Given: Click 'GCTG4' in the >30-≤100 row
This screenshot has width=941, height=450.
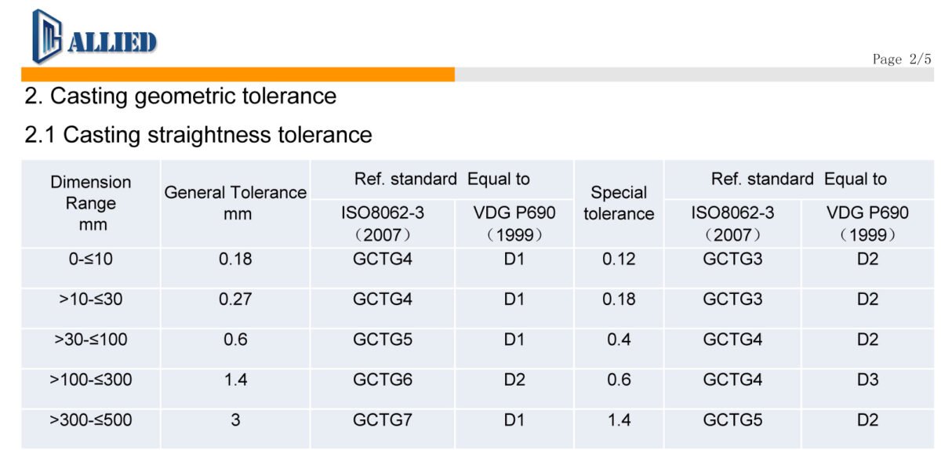Looking at the screenshot, I should [732, 339].
